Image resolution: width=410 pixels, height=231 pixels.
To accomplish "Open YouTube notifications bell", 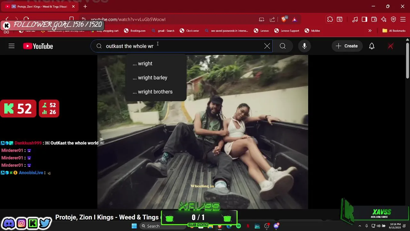I will [372, 46].
